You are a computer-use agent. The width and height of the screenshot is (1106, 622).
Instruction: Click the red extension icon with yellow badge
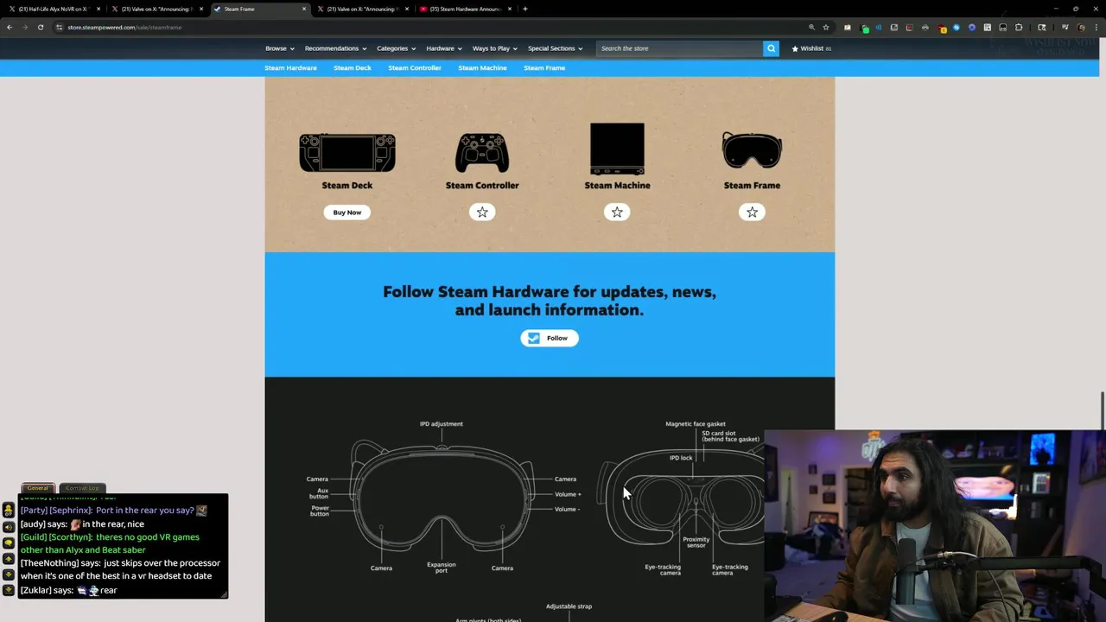[x=941, y=29]
